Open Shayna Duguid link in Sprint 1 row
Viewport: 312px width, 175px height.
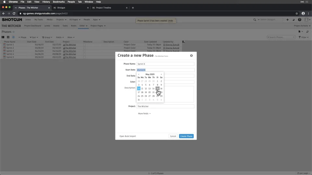click(x=172, y=45)
